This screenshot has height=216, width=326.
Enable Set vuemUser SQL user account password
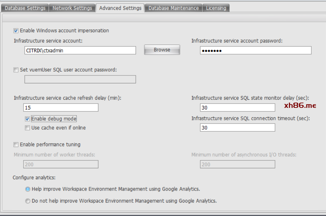pyautogui.click(x=16, y=70)
